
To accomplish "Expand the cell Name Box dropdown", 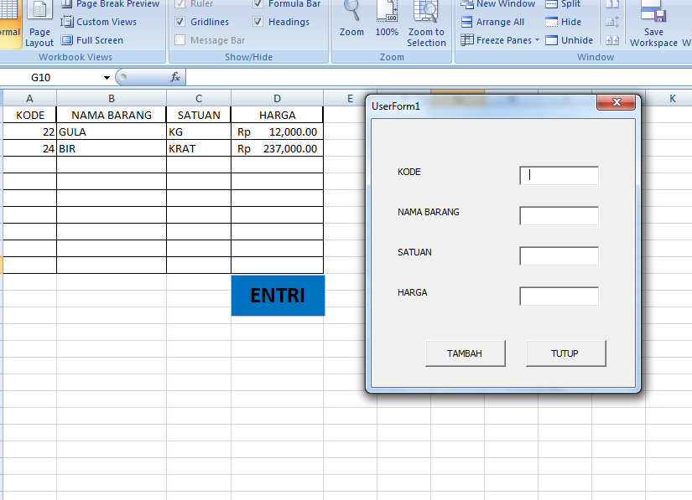I will pyautogui.click(x=107, y=76).
